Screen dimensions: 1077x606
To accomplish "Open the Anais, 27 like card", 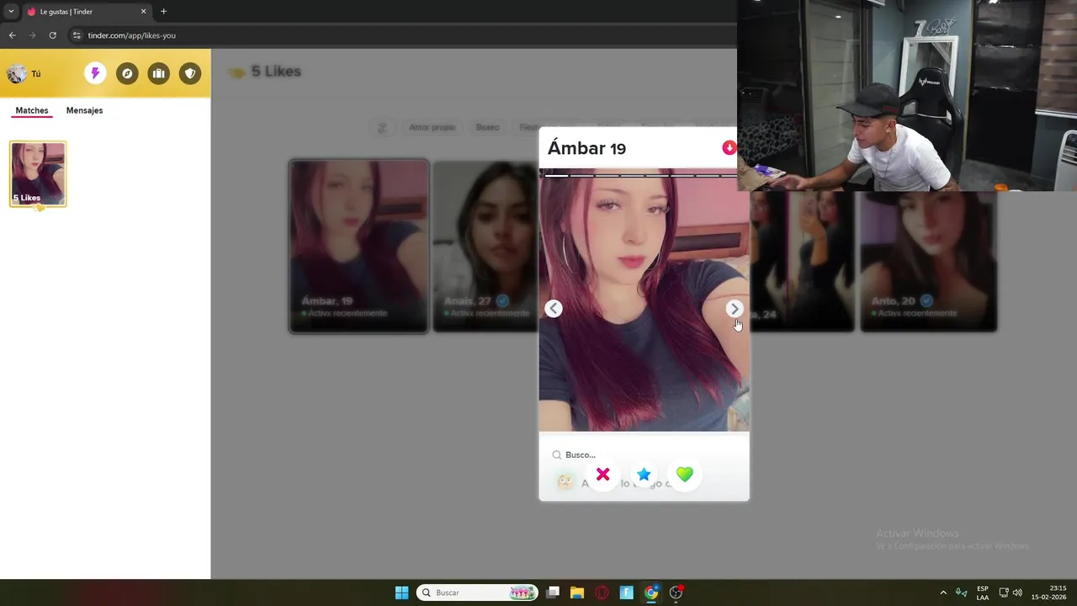I will click(485, 247).
